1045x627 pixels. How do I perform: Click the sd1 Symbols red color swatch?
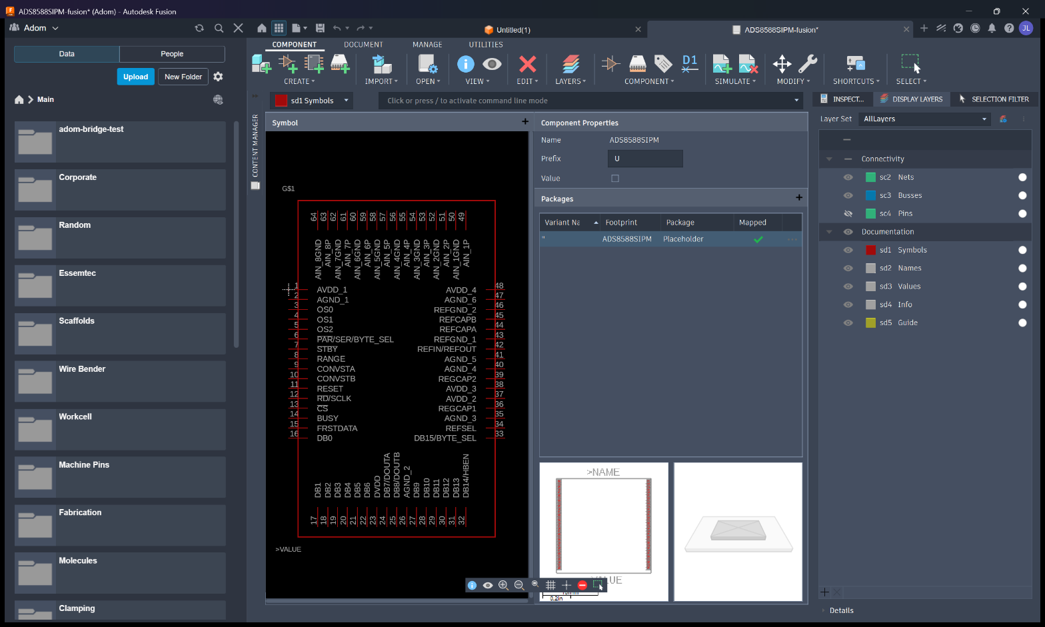click(870, 250)
